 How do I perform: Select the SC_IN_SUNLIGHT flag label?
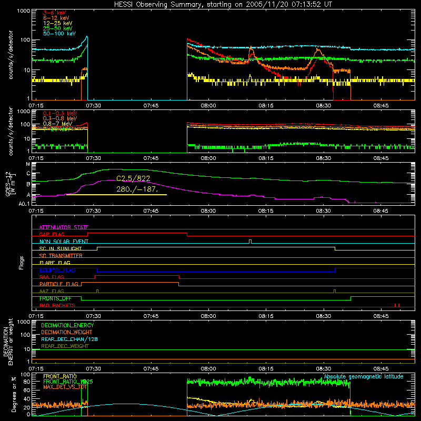click(61, 248)
